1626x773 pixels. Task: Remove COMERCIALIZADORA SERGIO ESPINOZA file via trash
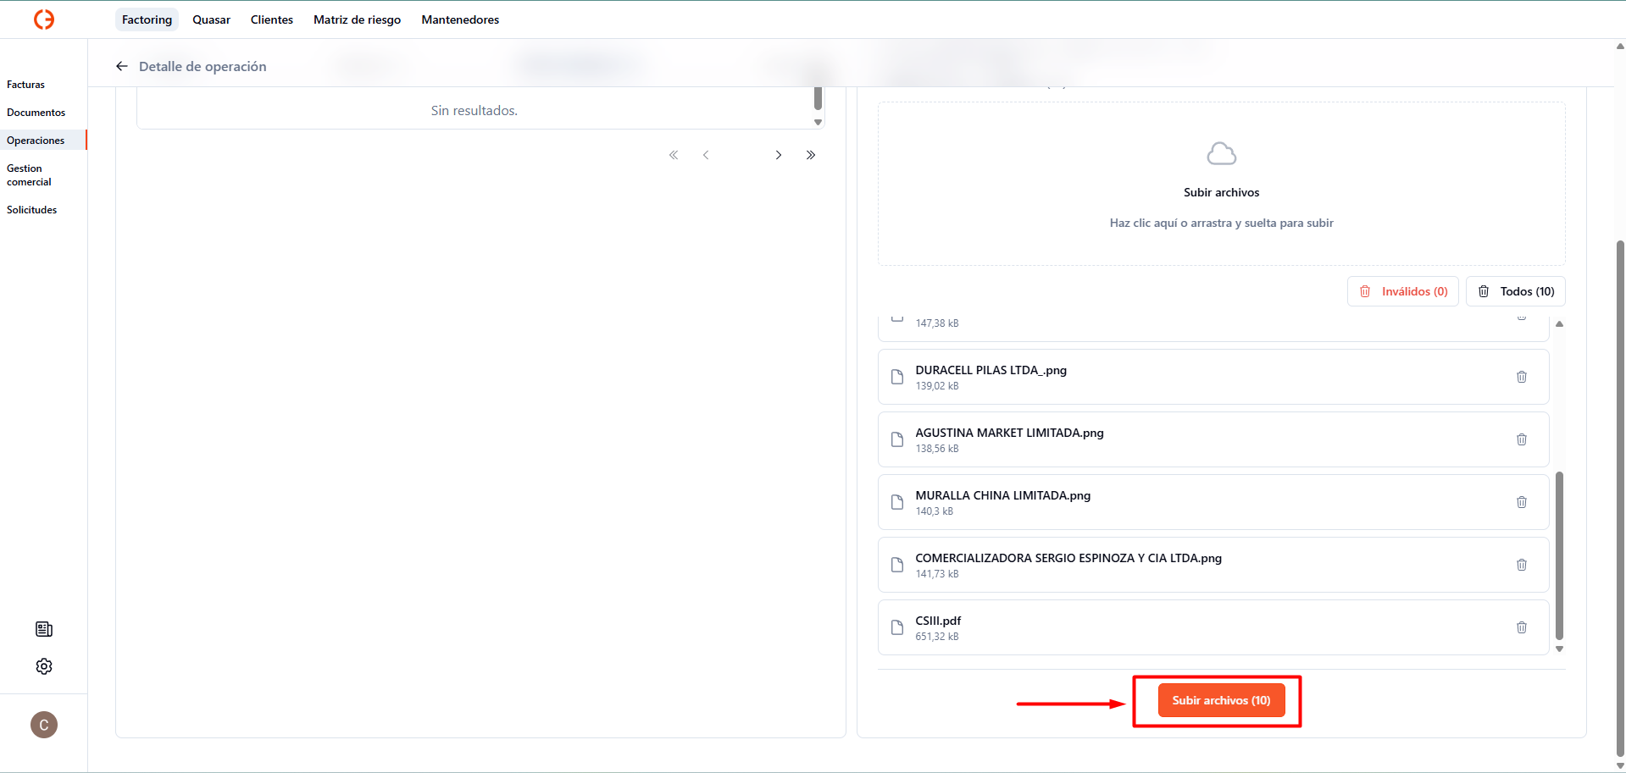pos(1521,565)
